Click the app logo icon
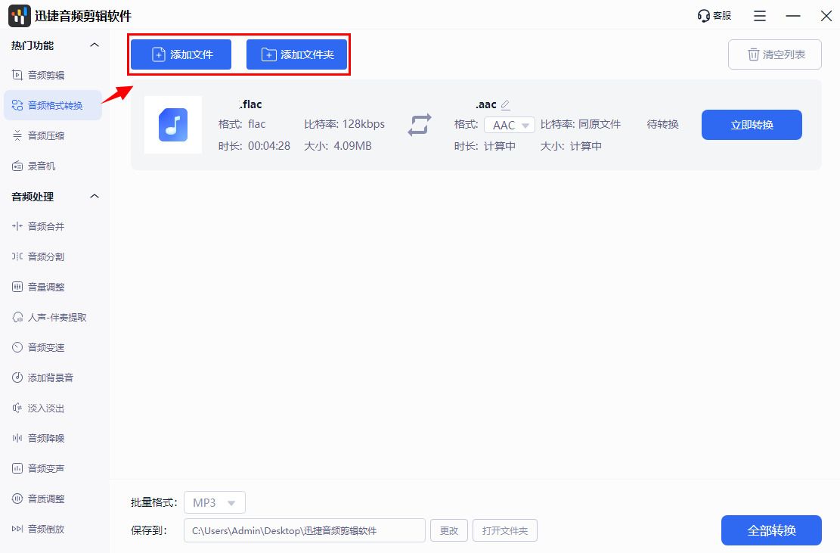Image resolution: width=840 pixels, height=553 pixels. click(x=20, y=16)
